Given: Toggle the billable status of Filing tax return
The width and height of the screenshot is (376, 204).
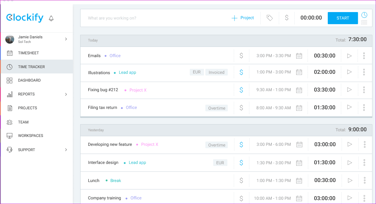Looking at the screenshot, I should point(241,107).
